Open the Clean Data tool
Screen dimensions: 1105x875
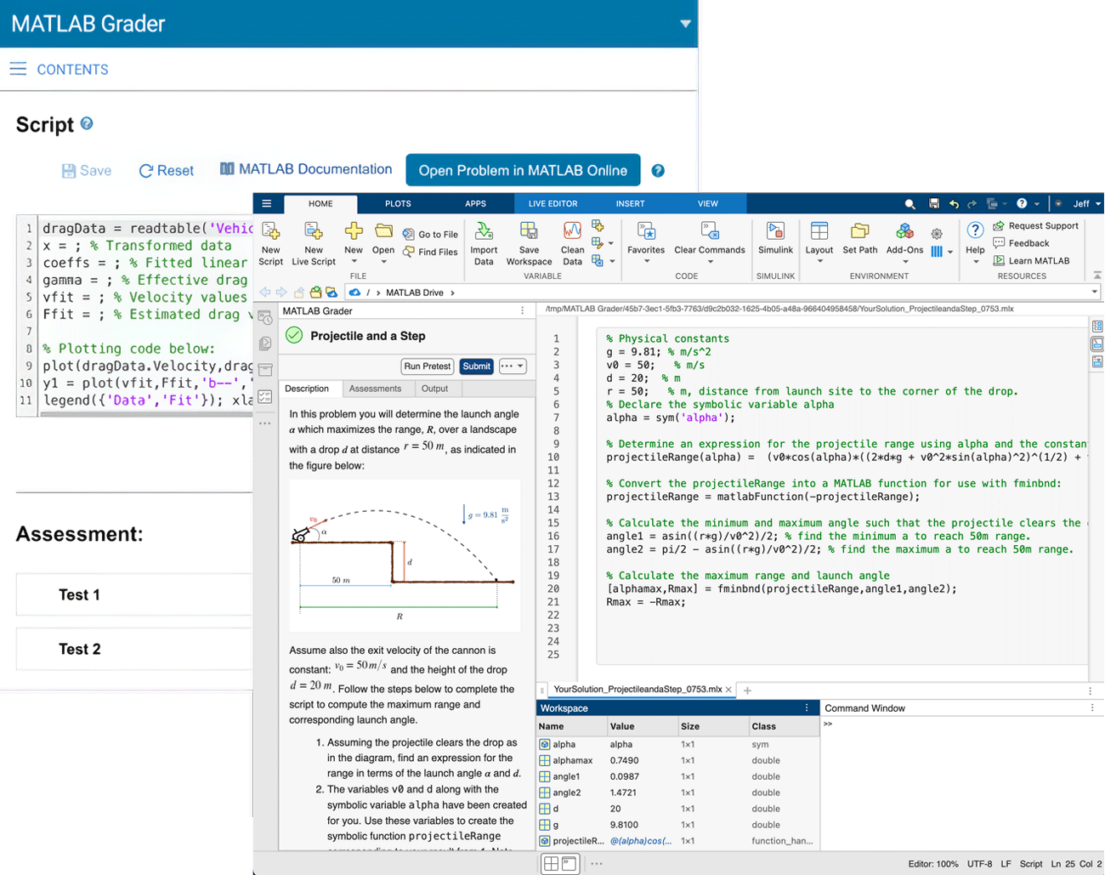click(572, 232)
